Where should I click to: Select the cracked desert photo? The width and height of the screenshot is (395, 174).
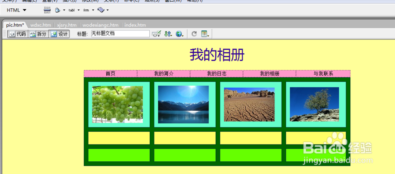(249, 105)
